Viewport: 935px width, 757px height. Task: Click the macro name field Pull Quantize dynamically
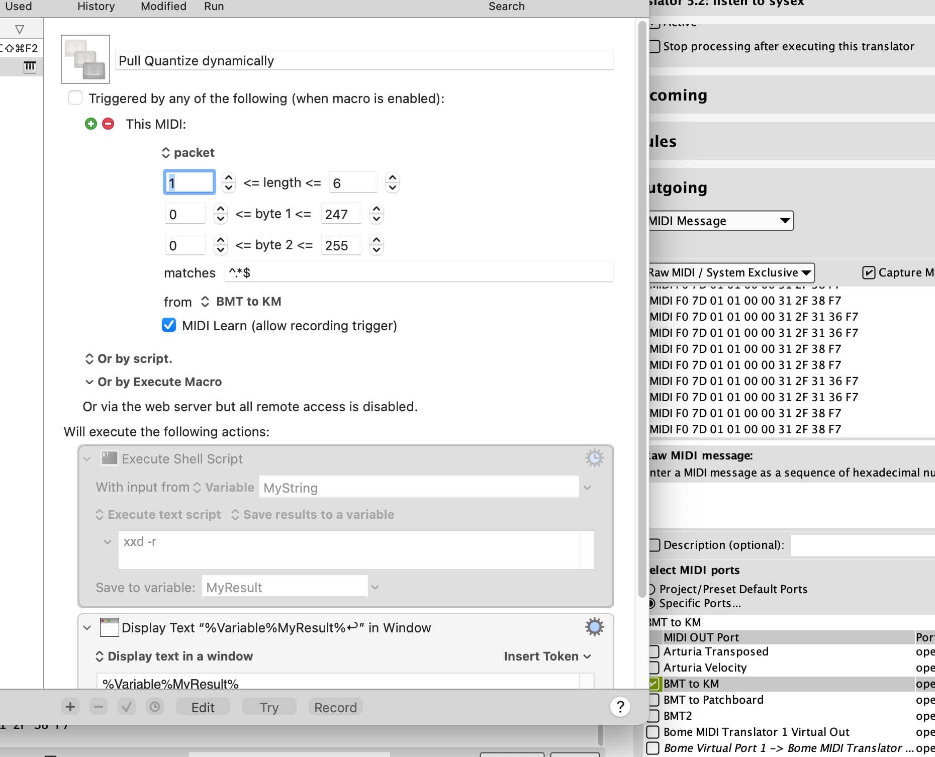[364, 60]
